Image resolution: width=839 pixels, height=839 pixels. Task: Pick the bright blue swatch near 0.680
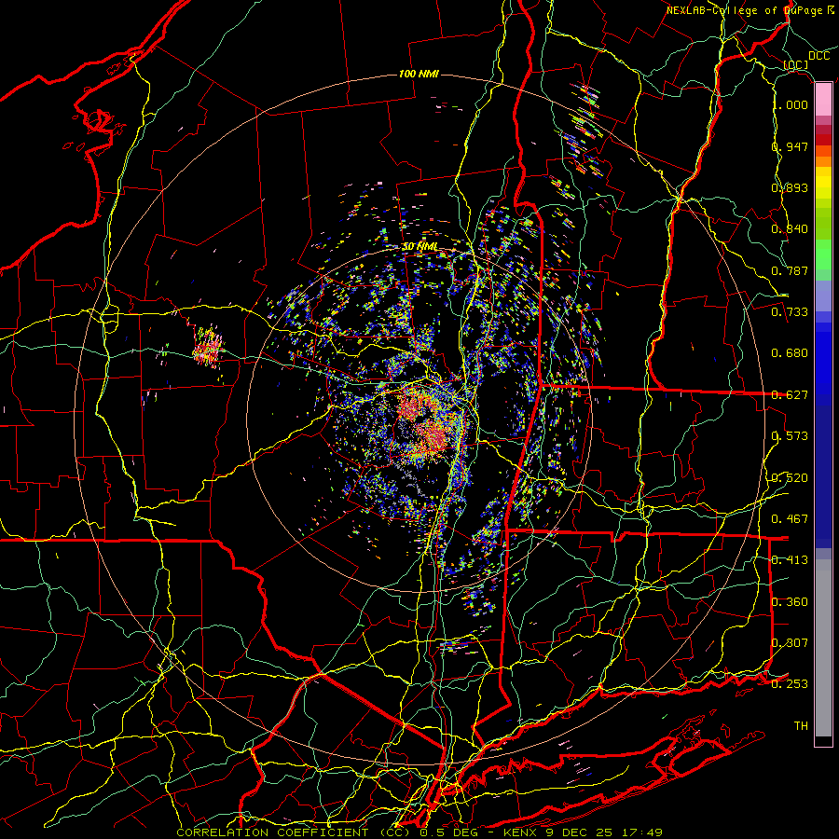[x=823, y=359]
